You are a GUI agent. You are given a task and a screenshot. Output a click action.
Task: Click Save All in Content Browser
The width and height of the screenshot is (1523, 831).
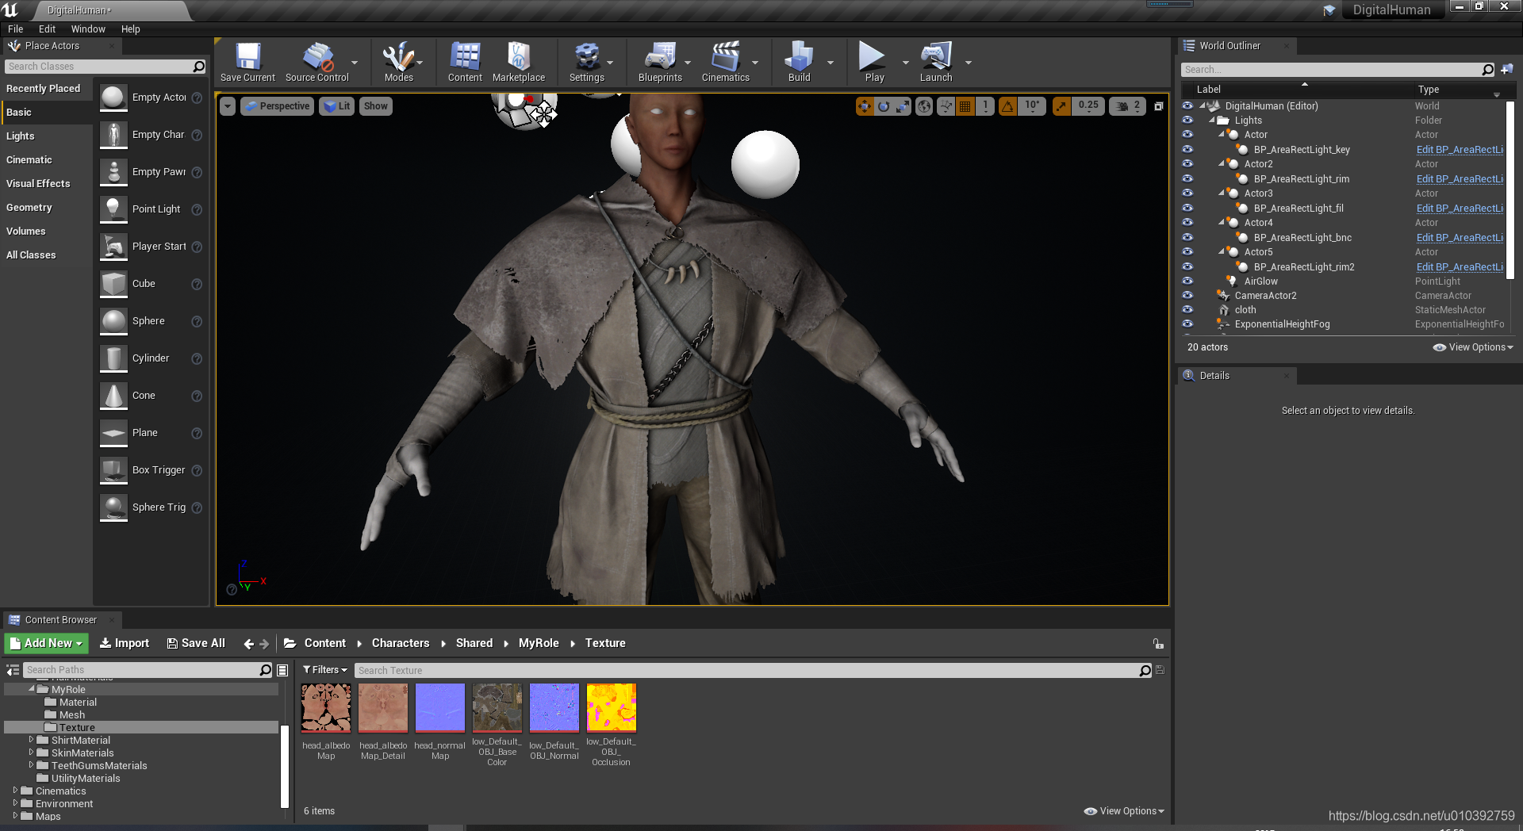(196, 643)
